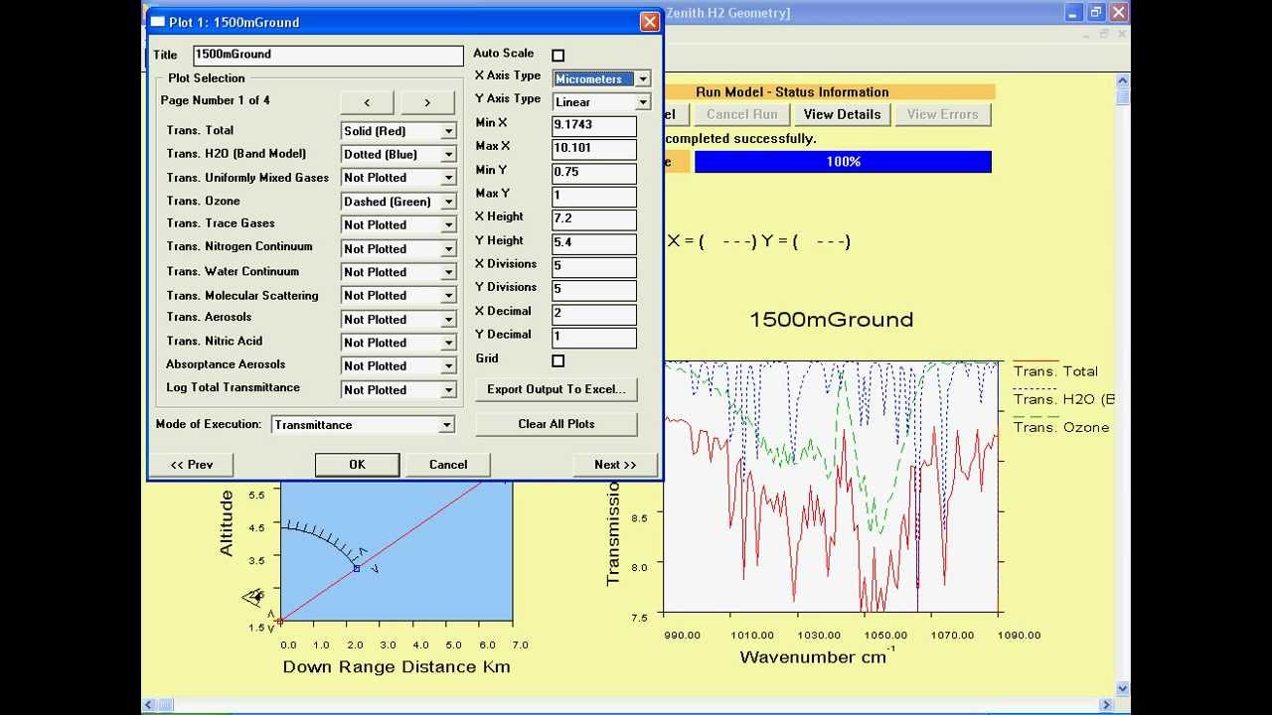
Task: Click the Cancel button in plot dialog
Action: point(448,465)
